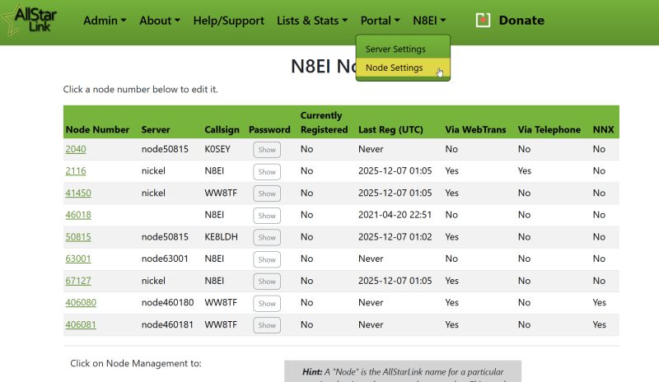Open node 41450 for editing
The image size is (659, 382).
pyautogui.click(x=78, y=193)
